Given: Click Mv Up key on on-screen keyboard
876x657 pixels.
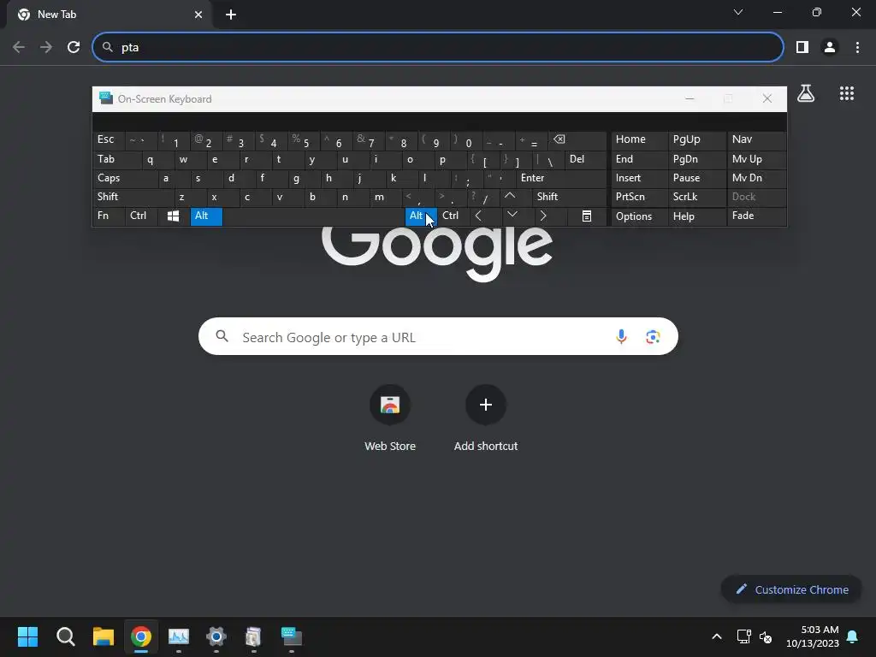Looking at the screenshot, I should [756, 159].
